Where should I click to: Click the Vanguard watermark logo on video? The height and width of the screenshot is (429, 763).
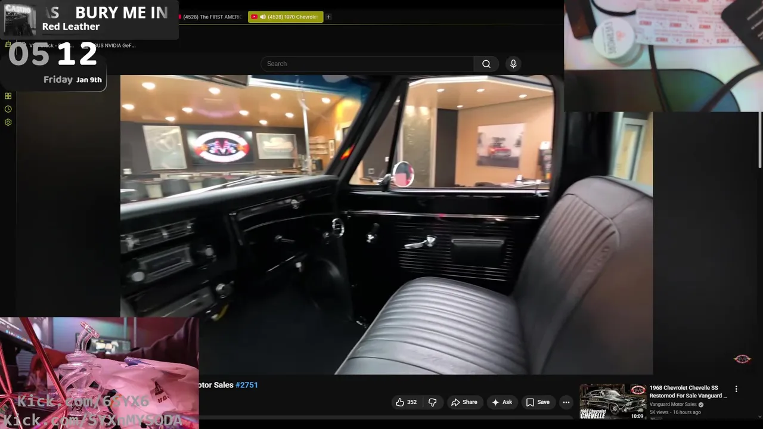(x=742, y=359)
